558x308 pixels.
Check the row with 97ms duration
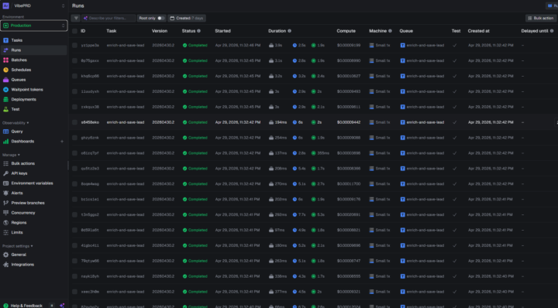(74, 230)
